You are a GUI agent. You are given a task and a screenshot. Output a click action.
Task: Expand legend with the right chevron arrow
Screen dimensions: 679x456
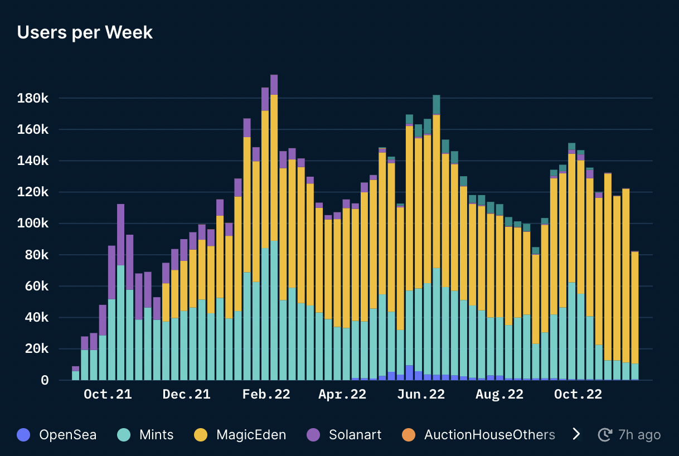coord(576,434)
